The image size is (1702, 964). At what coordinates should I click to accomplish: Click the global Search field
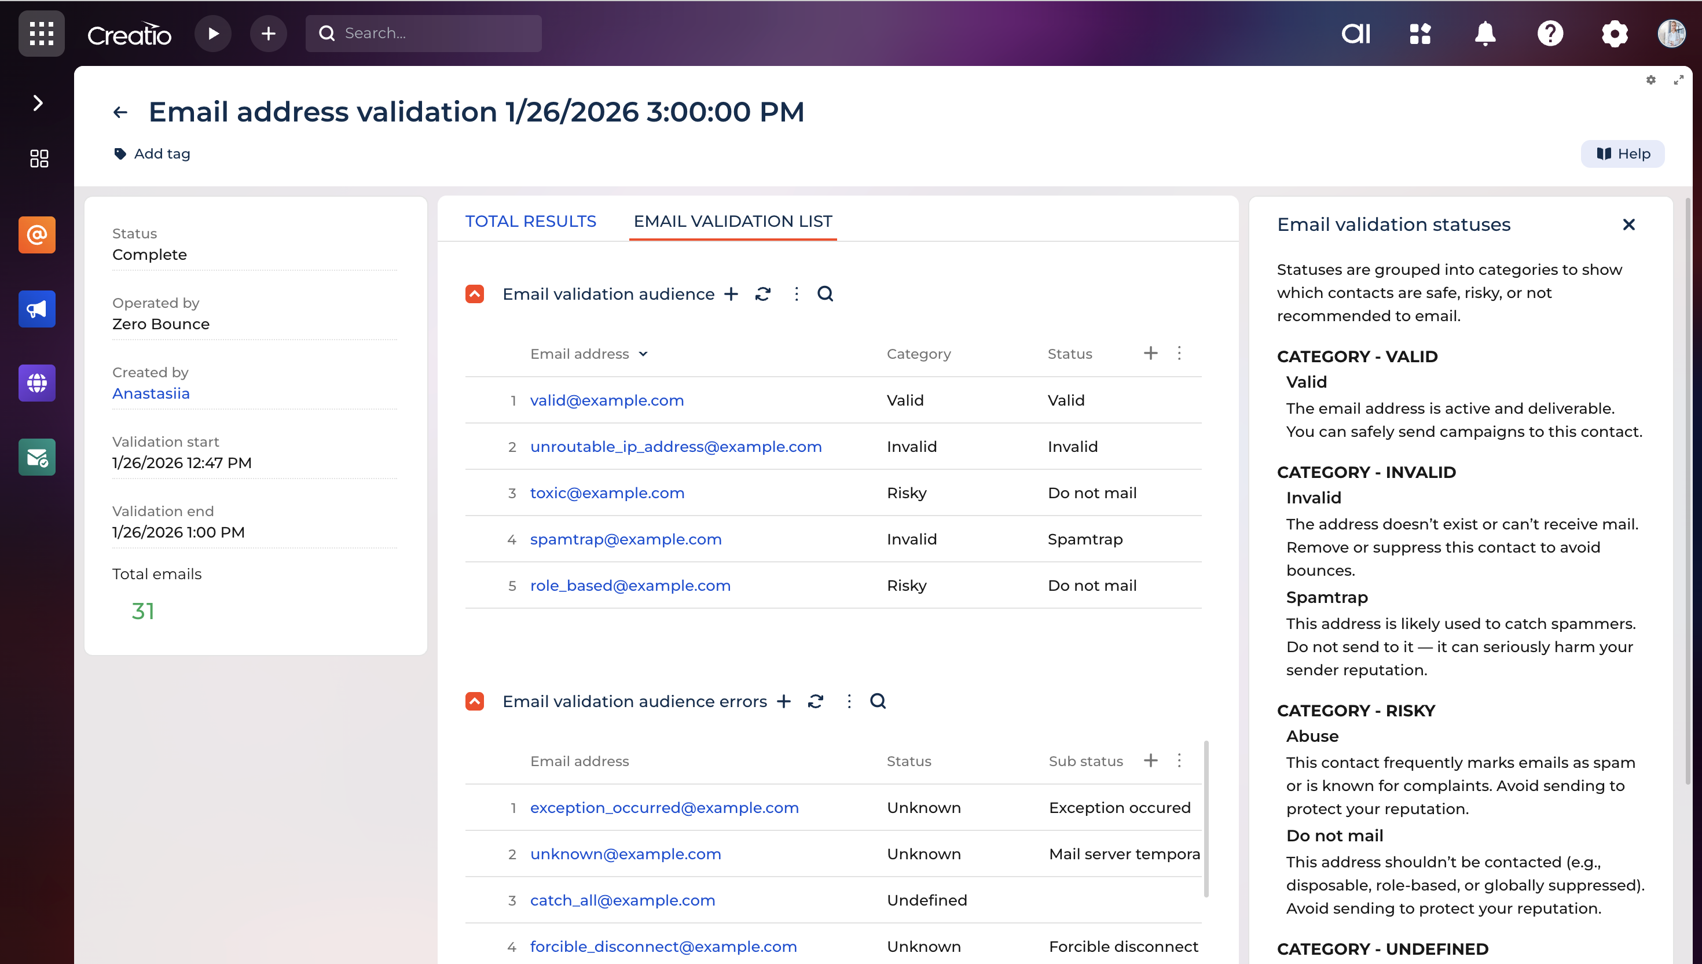(x=424, y=33)
